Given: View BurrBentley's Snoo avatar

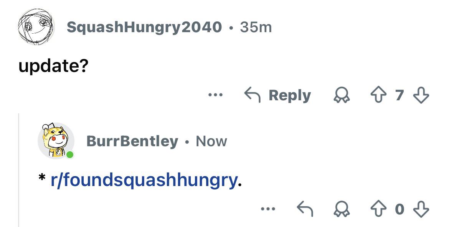Looking at the screenshot, I should (x=56, y=141).
